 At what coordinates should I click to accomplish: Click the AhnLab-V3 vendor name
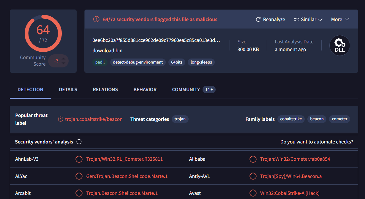[x=27, y=159]
